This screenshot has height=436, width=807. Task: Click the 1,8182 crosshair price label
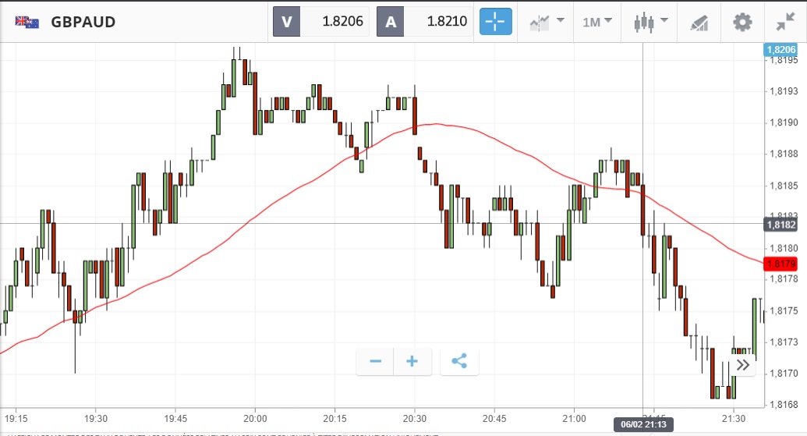781,225
